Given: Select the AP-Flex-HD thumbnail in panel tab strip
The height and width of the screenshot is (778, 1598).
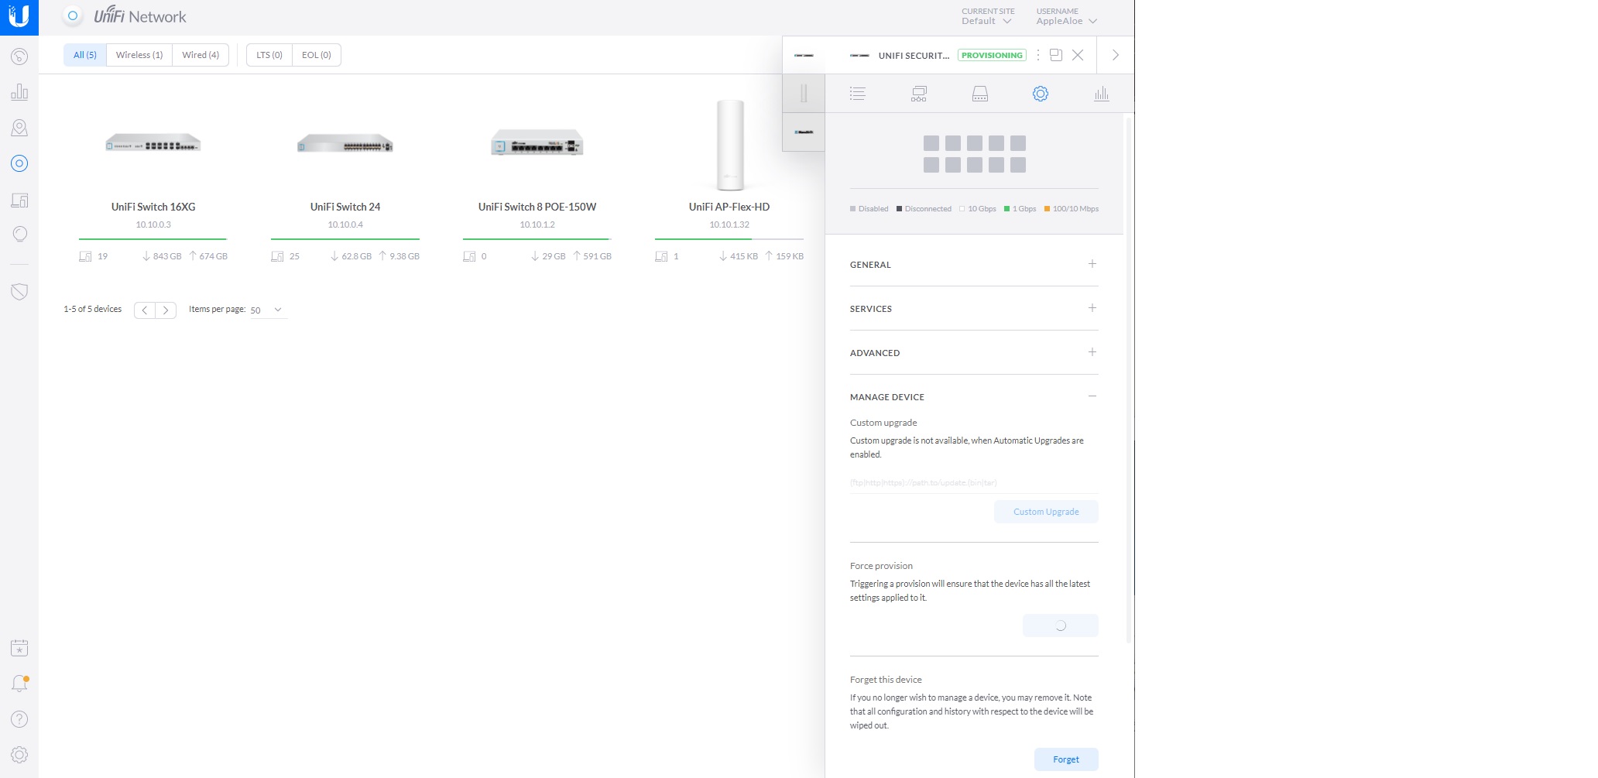Looking at the screenshot, I should 804,94.
